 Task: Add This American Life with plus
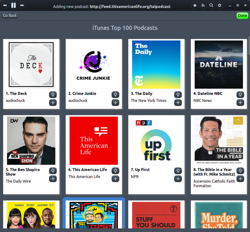coord(116,179)
